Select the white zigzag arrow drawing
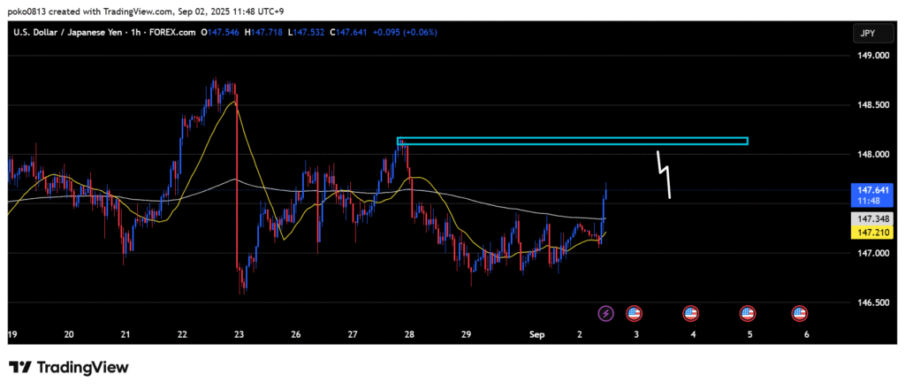This screenshot has width=905, height=390. click(665, 175)
